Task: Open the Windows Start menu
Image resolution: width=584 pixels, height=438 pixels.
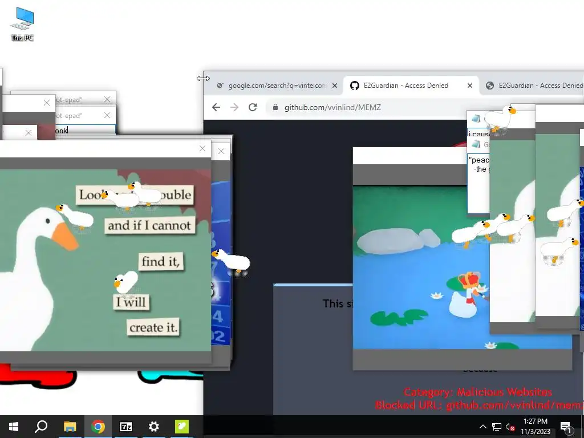Action: 14,427
